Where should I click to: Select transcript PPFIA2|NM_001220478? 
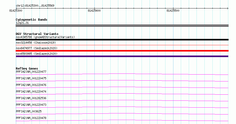[x=31, y=118]
